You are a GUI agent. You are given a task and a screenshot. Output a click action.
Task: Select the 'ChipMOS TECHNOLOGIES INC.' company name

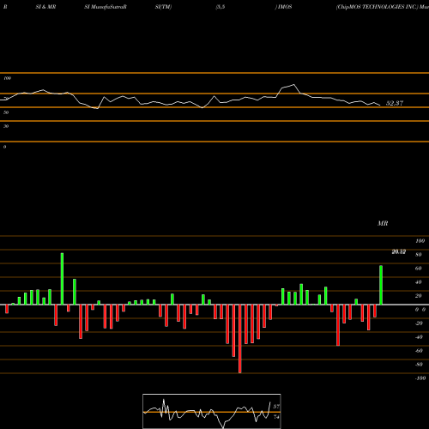click(x=377, y=7)
